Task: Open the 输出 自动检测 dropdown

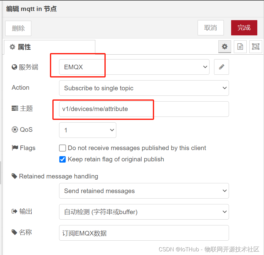Action: pos(144,212)
